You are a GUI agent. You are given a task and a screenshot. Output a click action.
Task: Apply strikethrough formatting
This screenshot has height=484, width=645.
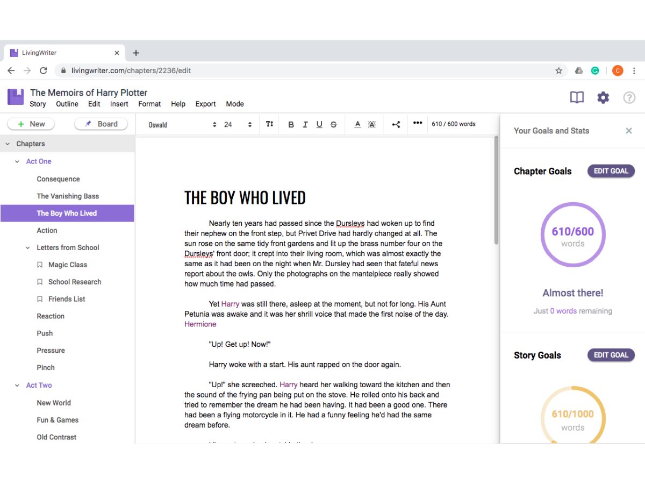coord(333,124)
